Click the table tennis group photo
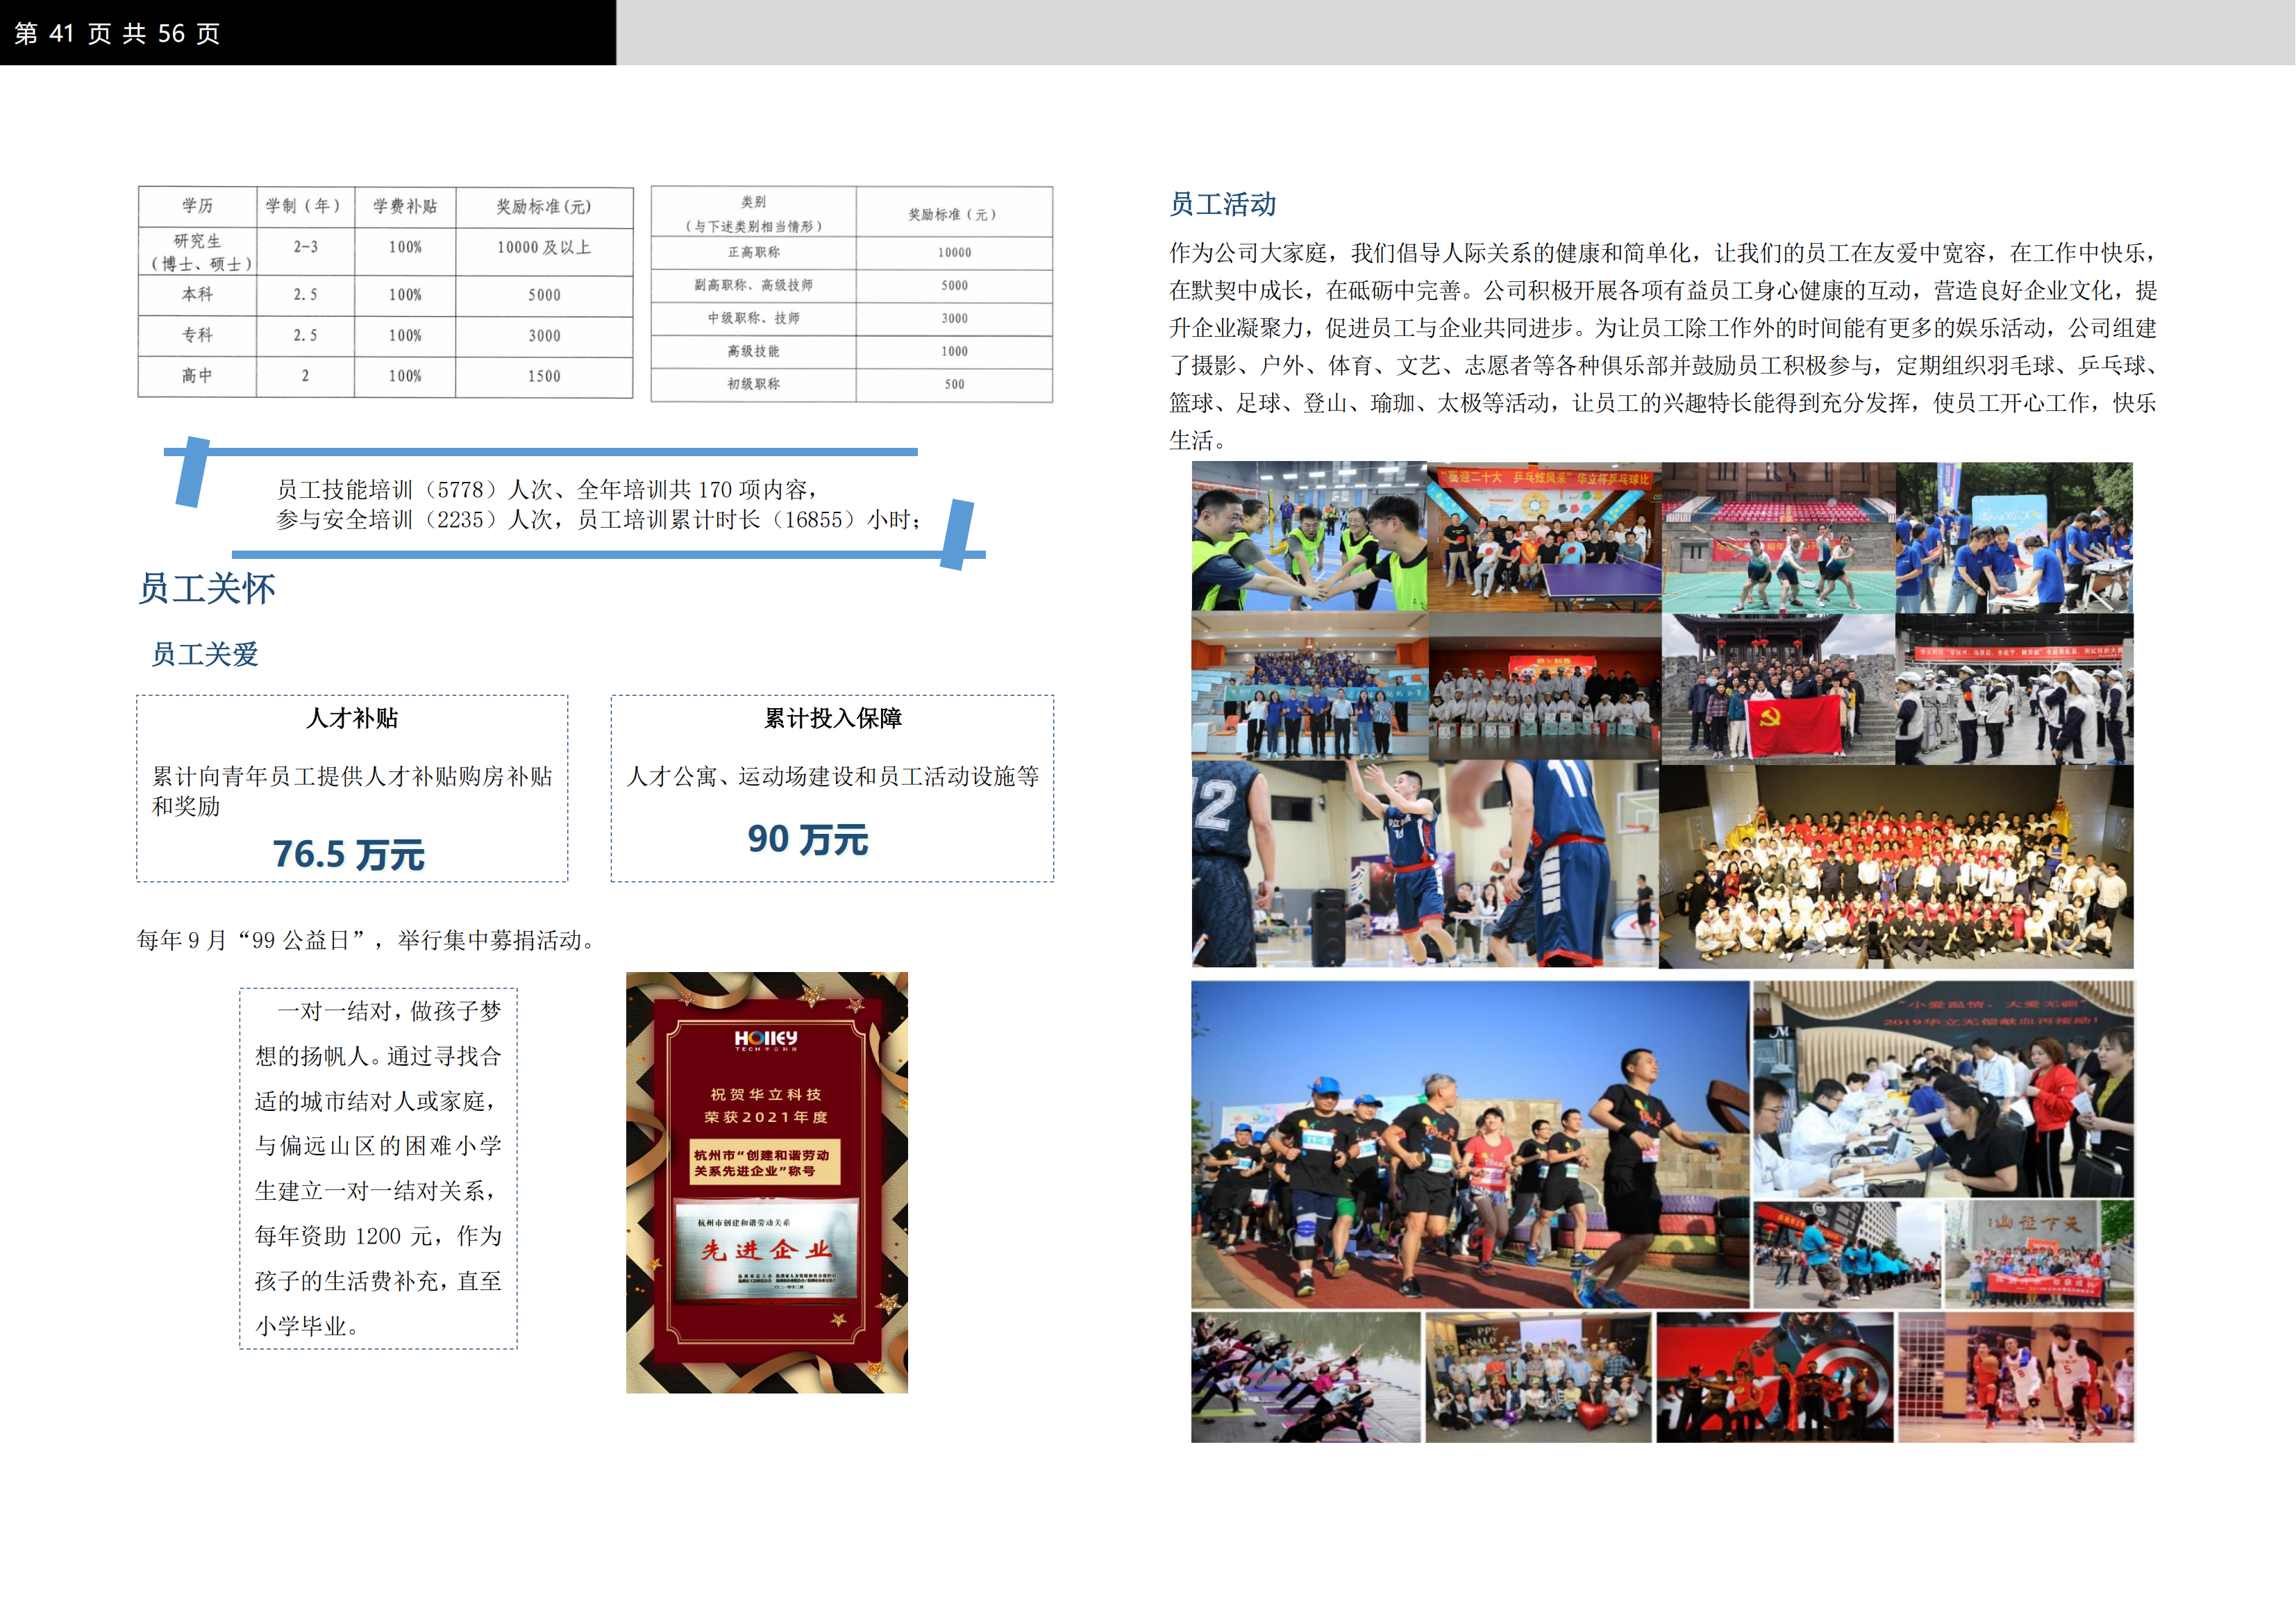Screen dimensions: 2296x1624 click(1544, 537)
